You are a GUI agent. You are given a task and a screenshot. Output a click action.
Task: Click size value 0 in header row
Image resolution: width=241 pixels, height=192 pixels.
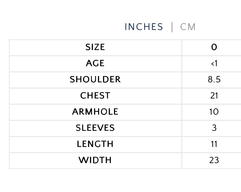click(214, 47)
